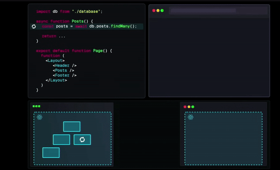Click the <Footer /> tag
Screen dimensions: 280x170
coord(64,75)
